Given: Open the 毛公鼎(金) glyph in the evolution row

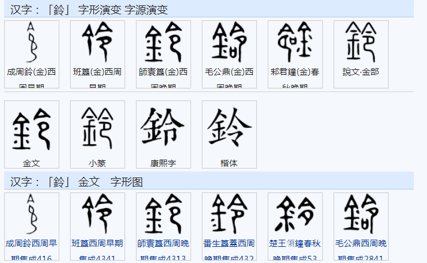Looking at the screenshot, I should pos(229,42).
